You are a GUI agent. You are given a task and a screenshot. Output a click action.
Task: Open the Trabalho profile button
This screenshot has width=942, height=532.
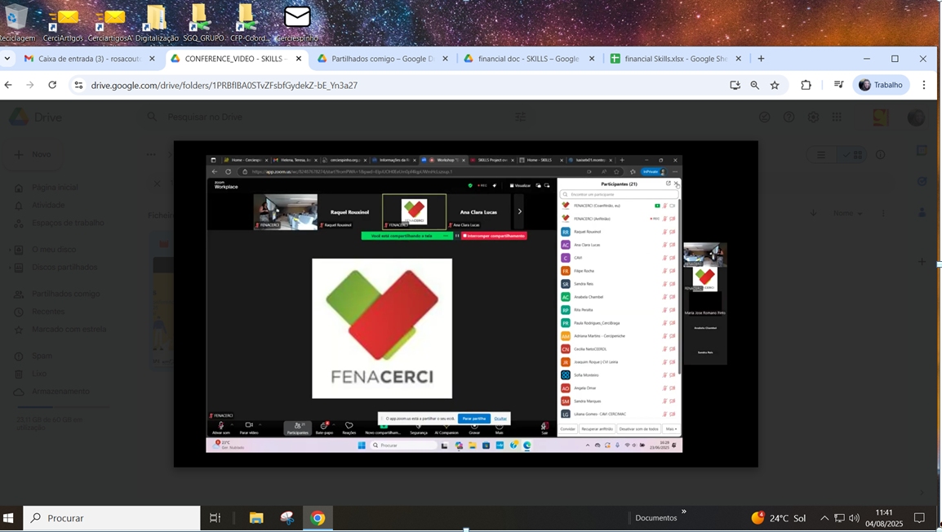click(881, 85)
